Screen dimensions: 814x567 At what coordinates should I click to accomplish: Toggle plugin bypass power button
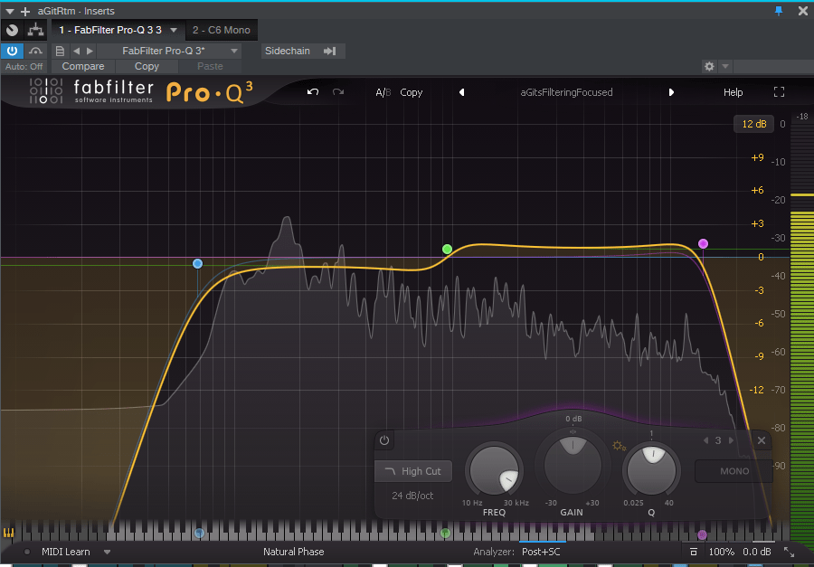coord(13,52)
